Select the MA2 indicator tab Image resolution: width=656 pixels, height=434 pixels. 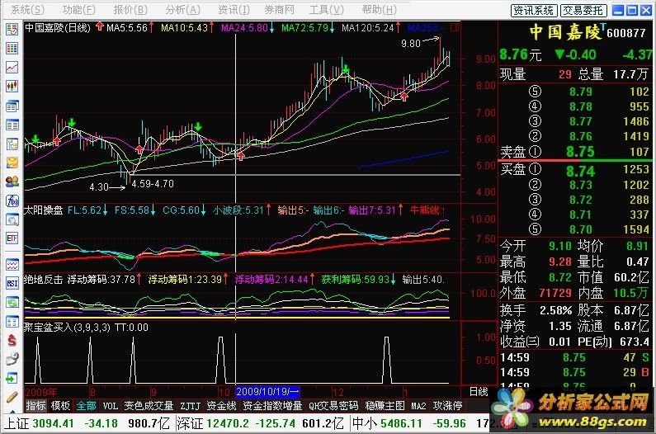(418, 406)
